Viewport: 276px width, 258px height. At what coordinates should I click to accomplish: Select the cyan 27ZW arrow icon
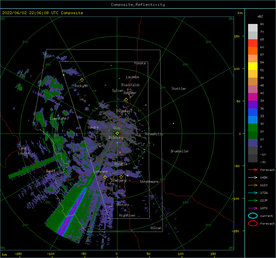click(253, 193)
